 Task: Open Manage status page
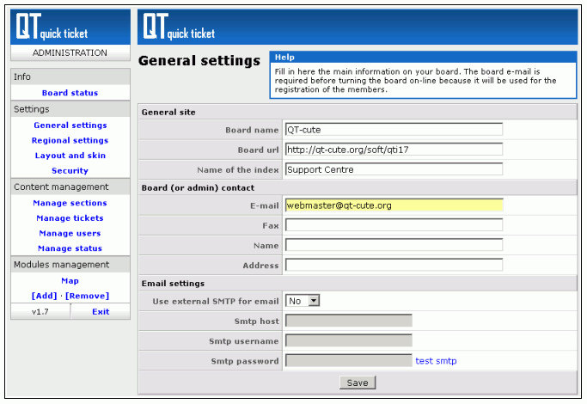coord(70,248)
